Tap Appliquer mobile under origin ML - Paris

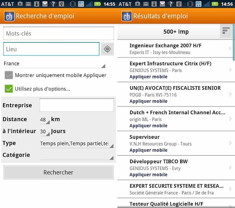[x=148, y=126]
